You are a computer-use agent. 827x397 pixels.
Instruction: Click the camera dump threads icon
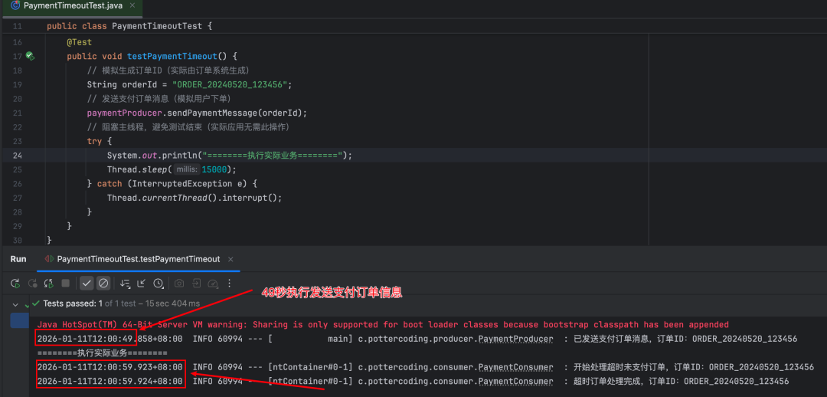(x=179, y=284)
